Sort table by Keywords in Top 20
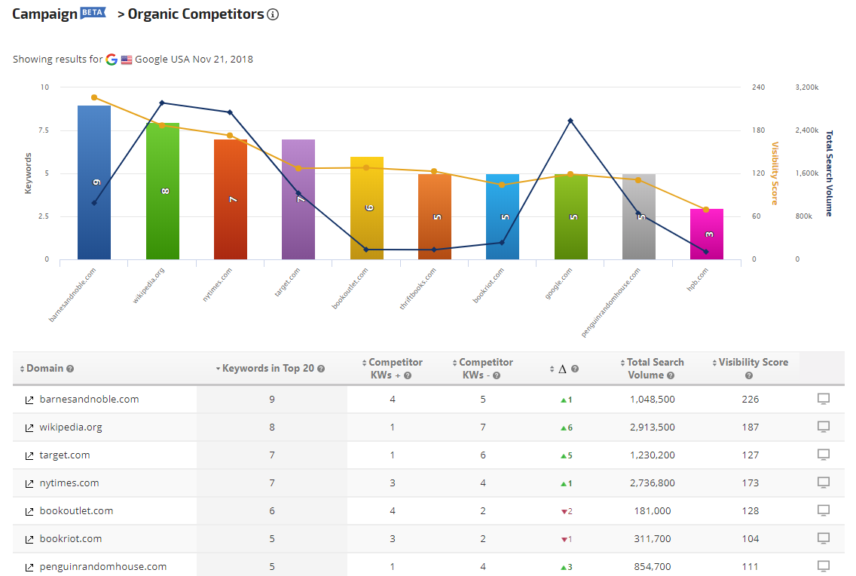This screenshot has height=576, width=856. [267, 369]
